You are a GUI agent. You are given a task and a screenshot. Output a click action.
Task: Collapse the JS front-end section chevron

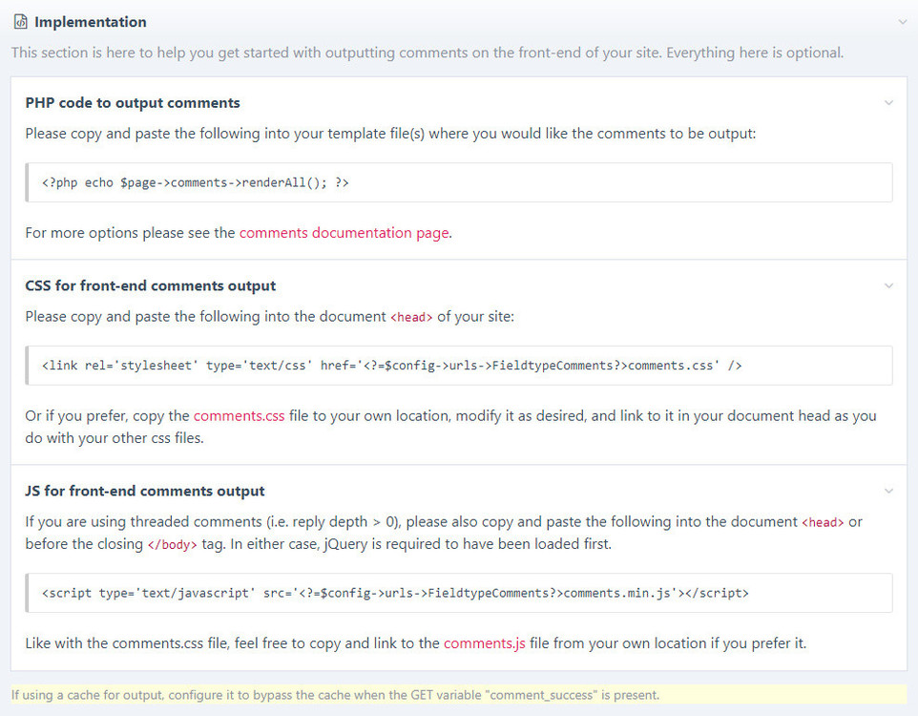coord(888,491)
